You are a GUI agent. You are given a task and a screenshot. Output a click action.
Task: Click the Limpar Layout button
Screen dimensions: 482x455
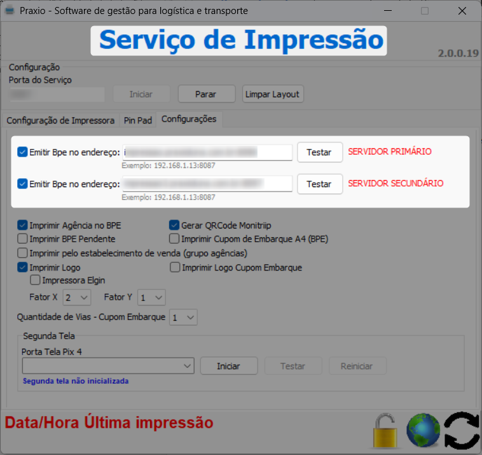(x=273, y=94)
